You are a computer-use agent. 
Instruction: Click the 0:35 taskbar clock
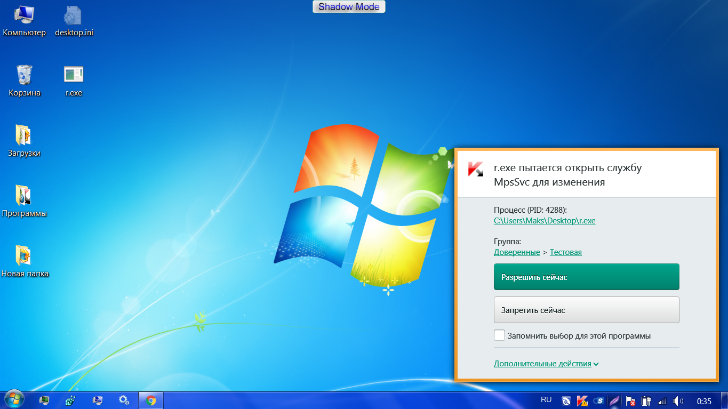pos(704,400)
